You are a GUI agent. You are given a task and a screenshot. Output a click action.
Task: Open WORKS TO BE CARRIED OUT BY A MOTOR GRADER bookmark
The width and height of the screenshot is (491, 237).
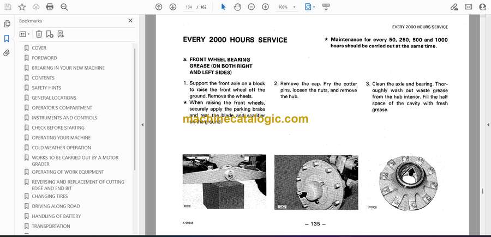(75, 161)
